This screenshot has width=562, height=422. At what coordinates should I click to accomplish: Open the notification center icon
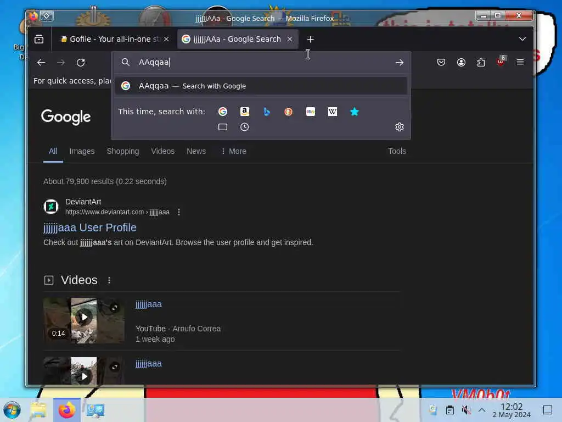pos(548,410)
